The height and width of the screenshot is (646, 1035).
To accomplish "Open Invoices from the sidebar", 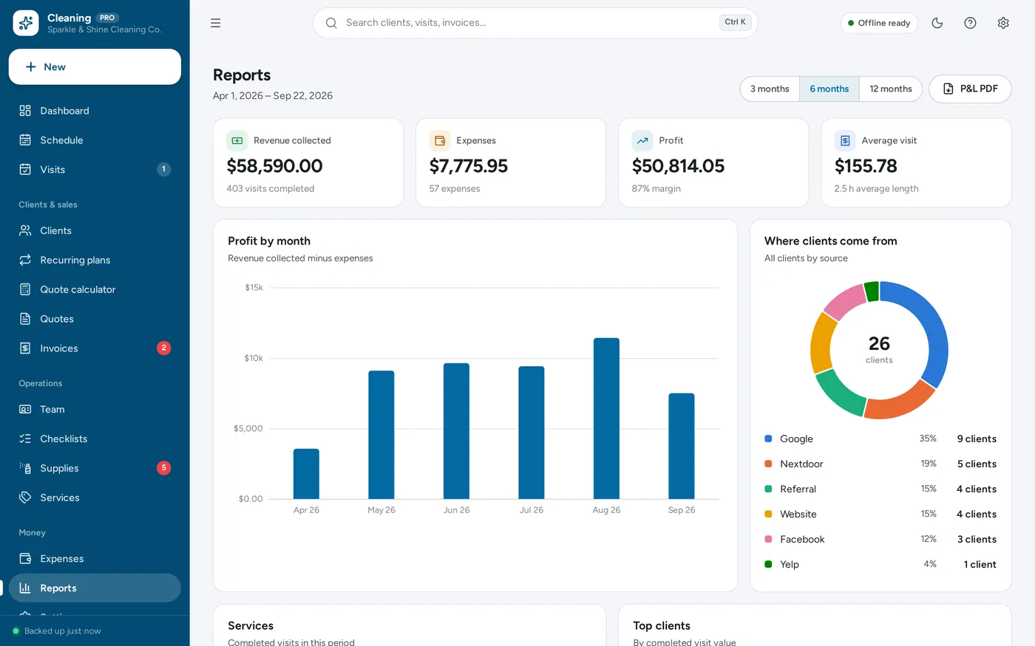I will 95,348.
